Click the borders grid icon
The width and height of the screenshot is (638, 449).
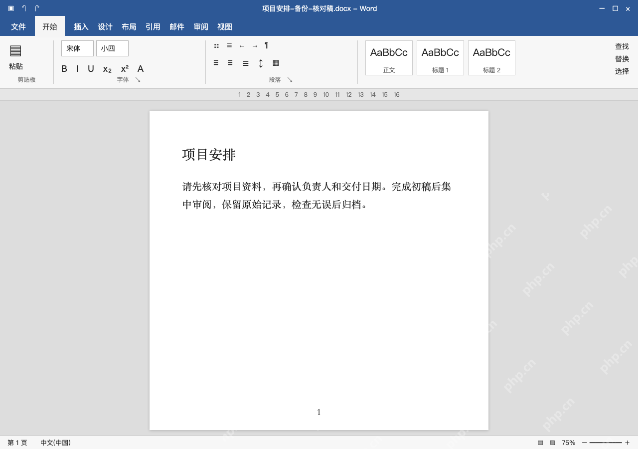(276, 63)
